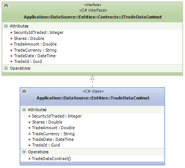The height and width of the screenshot is (168, 185).
Task: Select the «C# interface» stereotype label
Action: pos(93,10)
